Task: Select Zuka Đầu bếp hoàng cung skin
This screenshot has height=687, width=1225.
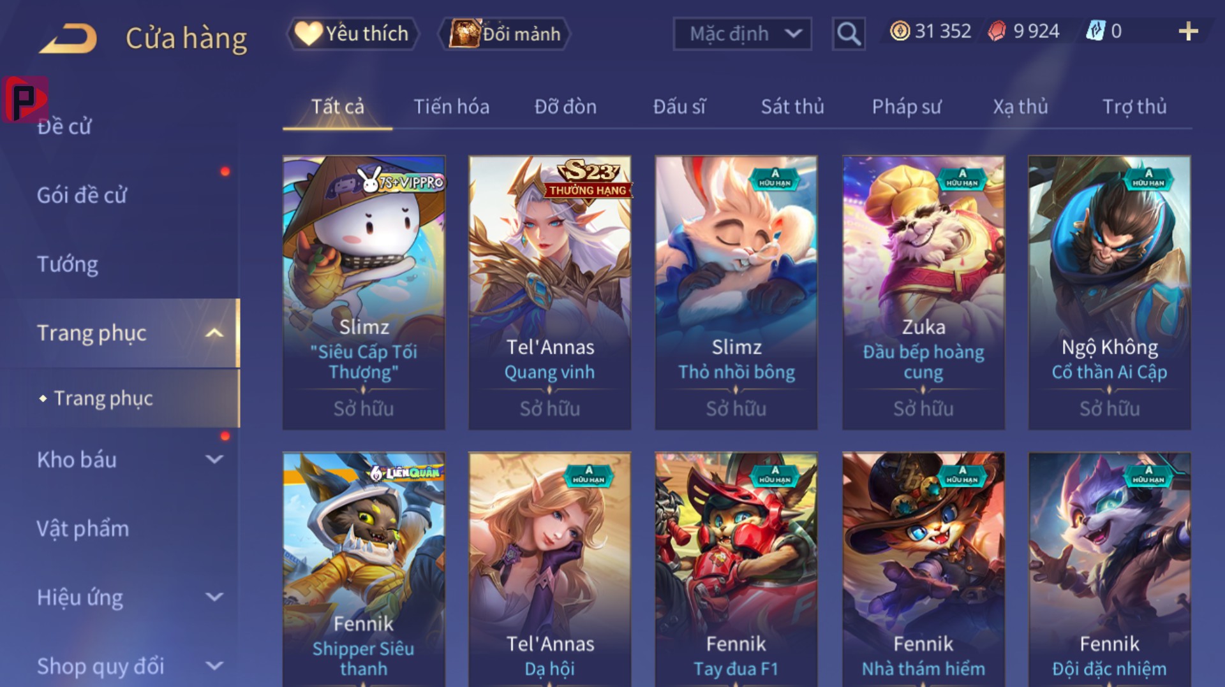Action: [923, 293]
